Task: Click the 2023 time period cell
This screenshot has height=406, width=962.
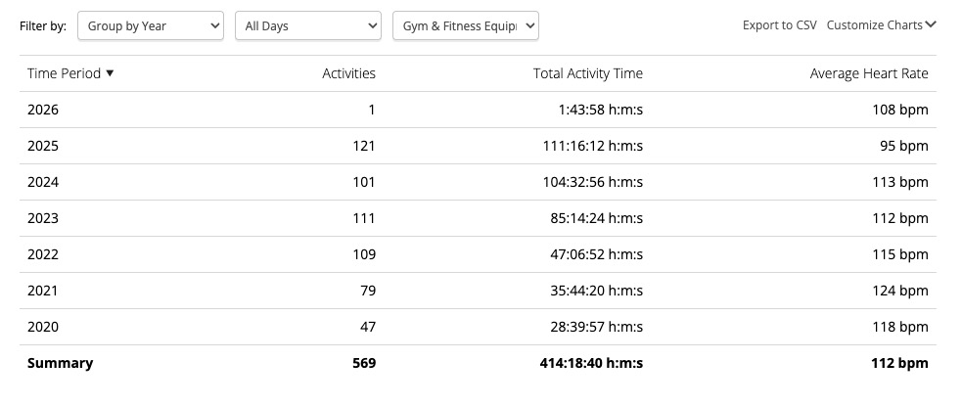Action: coord(43,218)
